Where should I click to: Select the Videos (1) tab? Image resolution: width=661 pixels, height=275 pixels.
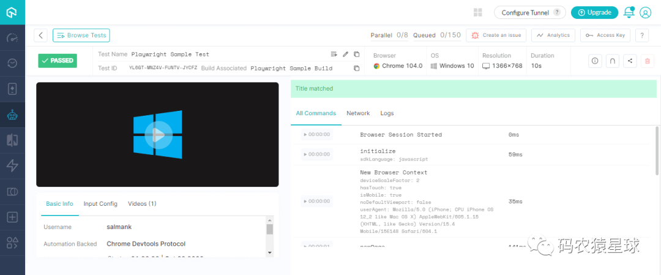pyautogui.click(x=142, y=204)
